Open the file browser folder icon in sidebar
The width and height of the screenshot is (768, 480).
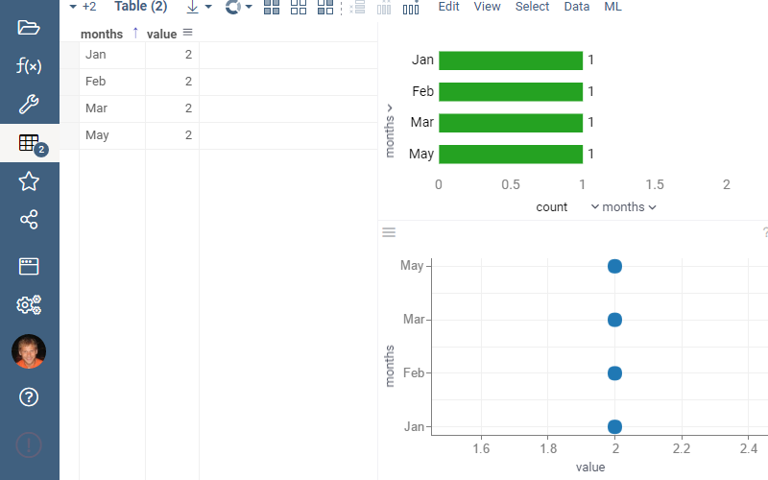[29, 27]
